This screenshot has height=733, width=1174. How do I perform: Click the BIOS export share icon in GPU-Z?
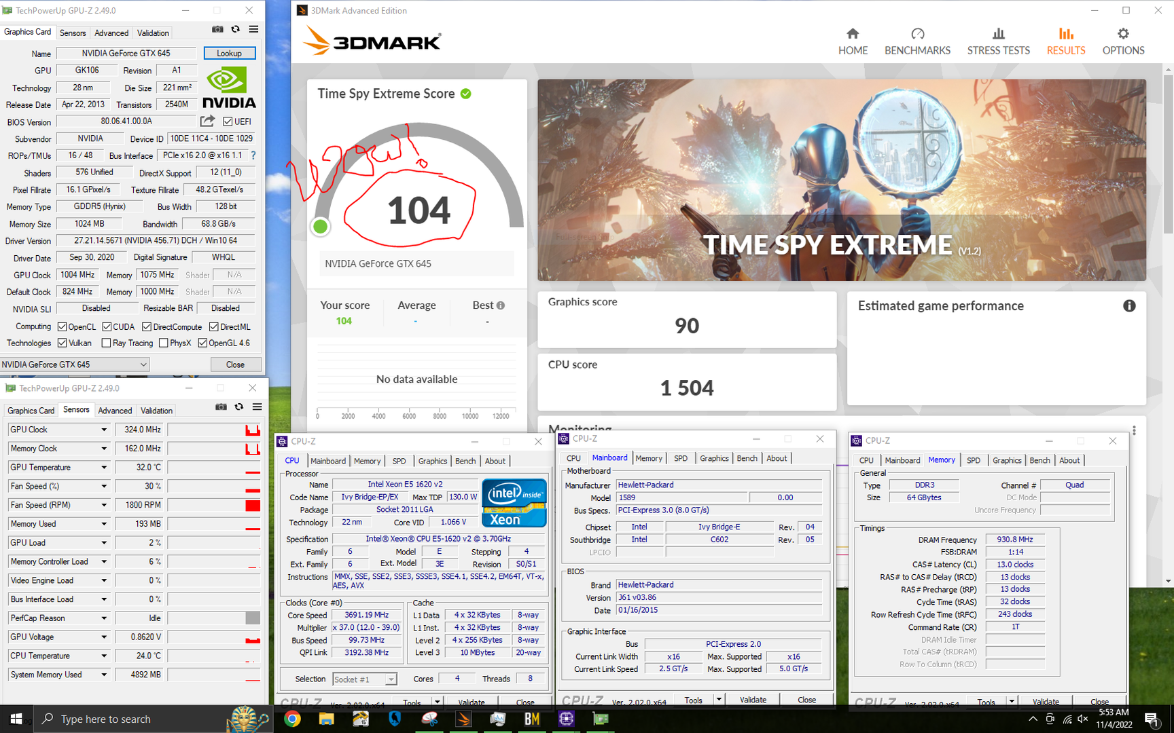click(207, 121)
